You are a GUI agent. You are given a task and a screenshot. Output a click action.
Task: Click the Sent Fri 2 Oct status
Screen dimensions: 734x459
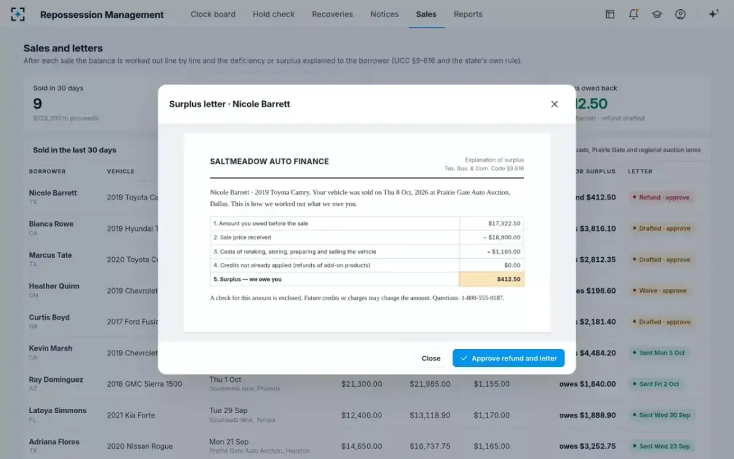point(655,384)
